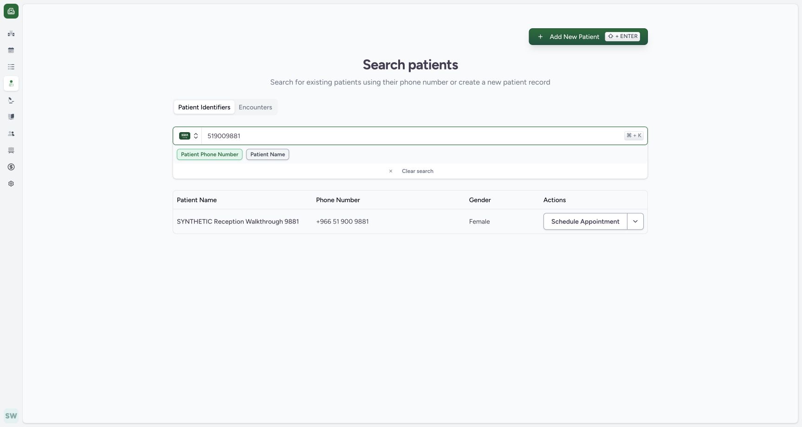Expand the Schedule Appointment chevron dropdown

pyautogui.click(x=635, y=222)
